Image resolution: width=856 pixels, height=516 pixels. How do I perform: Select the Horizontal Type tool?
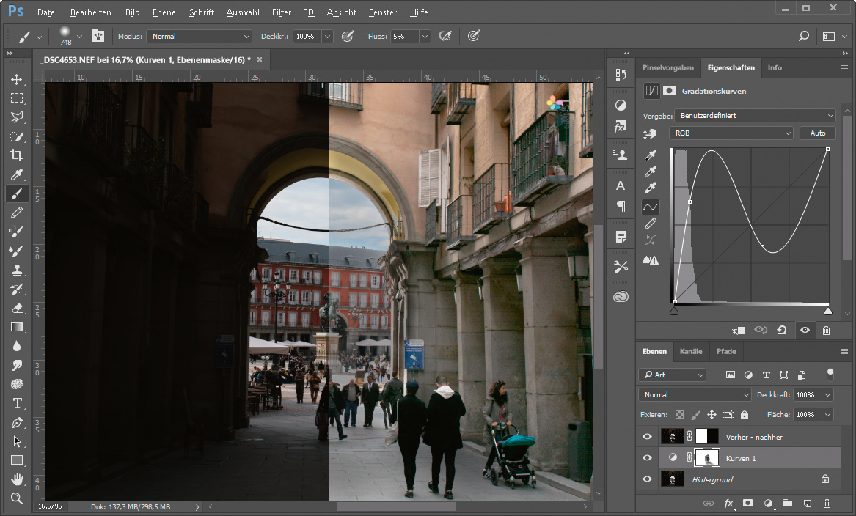pyautogui.click(x=16, y=404)
